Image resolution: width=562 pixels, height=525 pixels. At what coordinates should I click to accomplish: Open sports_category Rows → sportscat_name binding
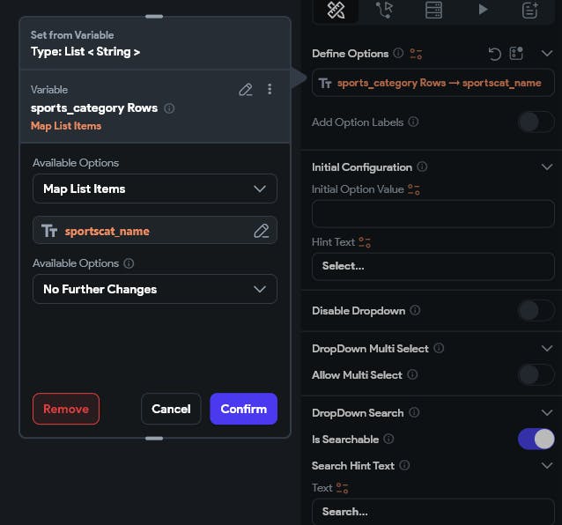433,83
